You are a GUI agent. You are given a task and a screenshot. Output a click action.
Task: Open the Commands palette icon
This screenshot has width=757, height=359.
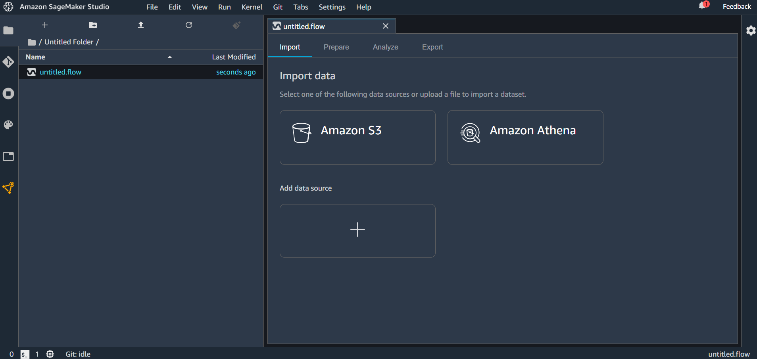(8, 125)
